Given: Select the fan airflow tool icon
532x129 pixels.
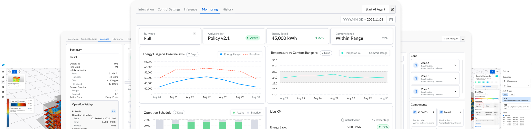Looking at the screenshot, I should [19, 72].
